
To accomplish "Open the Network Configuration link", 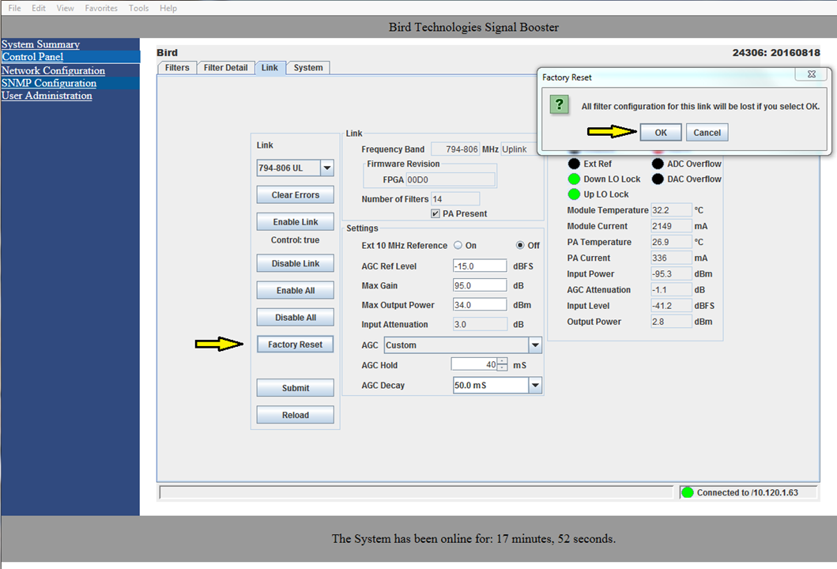I will pyautogui.click(x=54, y=70).
